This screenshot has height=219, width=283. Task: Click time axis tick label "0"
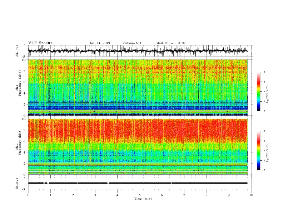(x=28, y=195)
